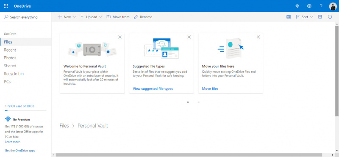Switch view with the tiles grid icon
This screenshot has width=339, height=157.
320,17
